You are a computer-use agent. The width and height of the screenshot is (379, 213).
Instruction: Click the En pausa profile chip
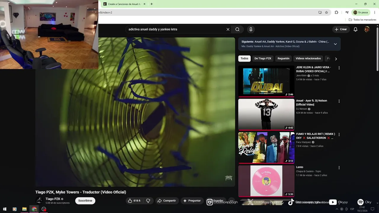coord(361,12)
